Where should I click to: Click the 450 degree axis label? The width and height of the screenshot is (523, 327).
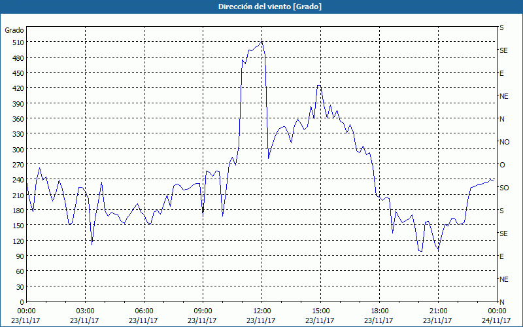click(x=18, y=73)
